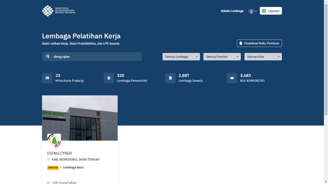The width and height of the screenshot is (328, 184).
Task: Click the user profile avatar
Action: tap(251, 11)
